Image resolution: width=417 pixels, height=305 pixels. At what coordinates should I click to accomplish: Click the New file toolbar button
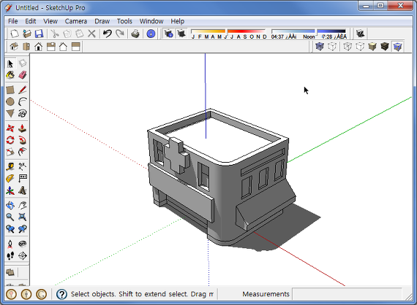[x=15, y=34]
